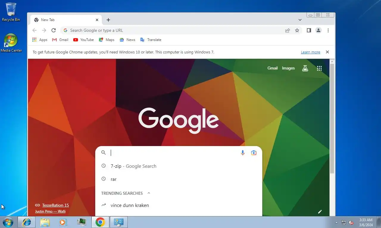The image size is (381, 228).
Task: Open the Media Center desktop shortcut
Action: [x=11, y=43]
